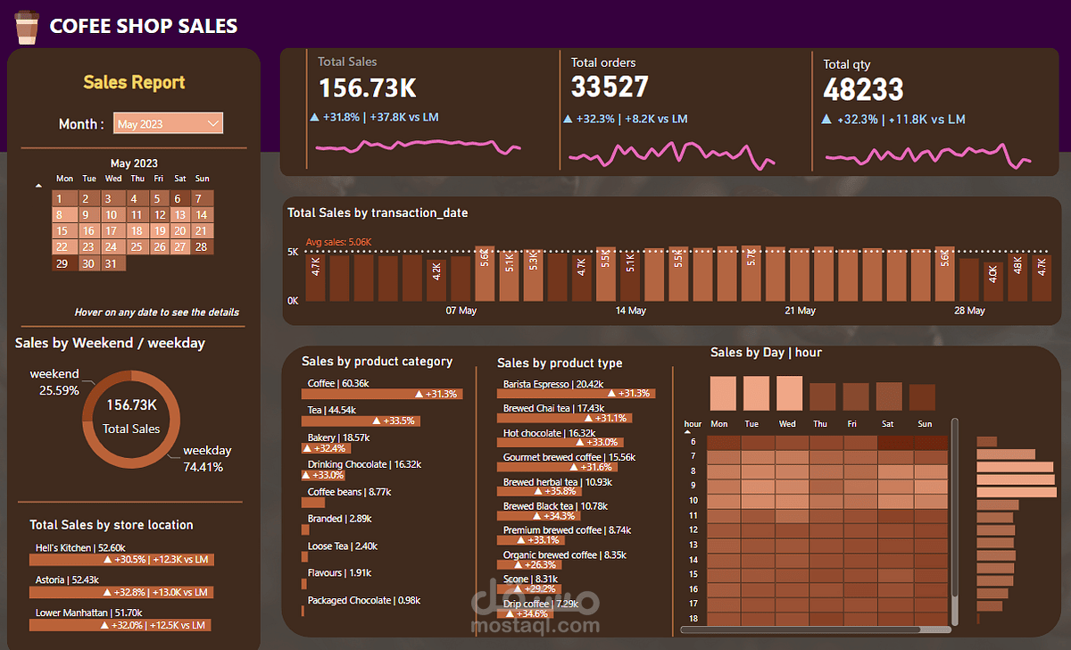Select the Wed column header in the heatmap
Viewport: 1071px width, 650px height.
tap(786, 424)
